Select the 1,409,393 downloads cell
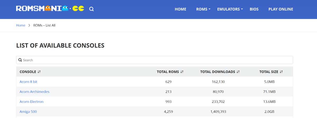The width and height of the screenshot is (317, 118). 218,112
